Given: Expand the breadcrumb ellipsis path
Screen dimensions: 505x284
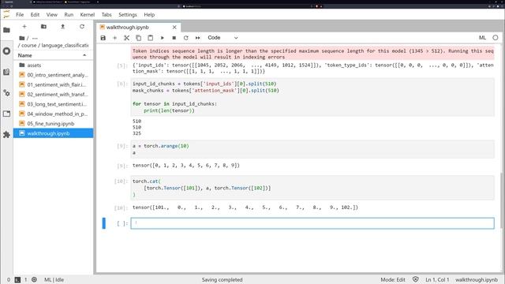Looking at the screenshot, I should (x=35, y=38).
